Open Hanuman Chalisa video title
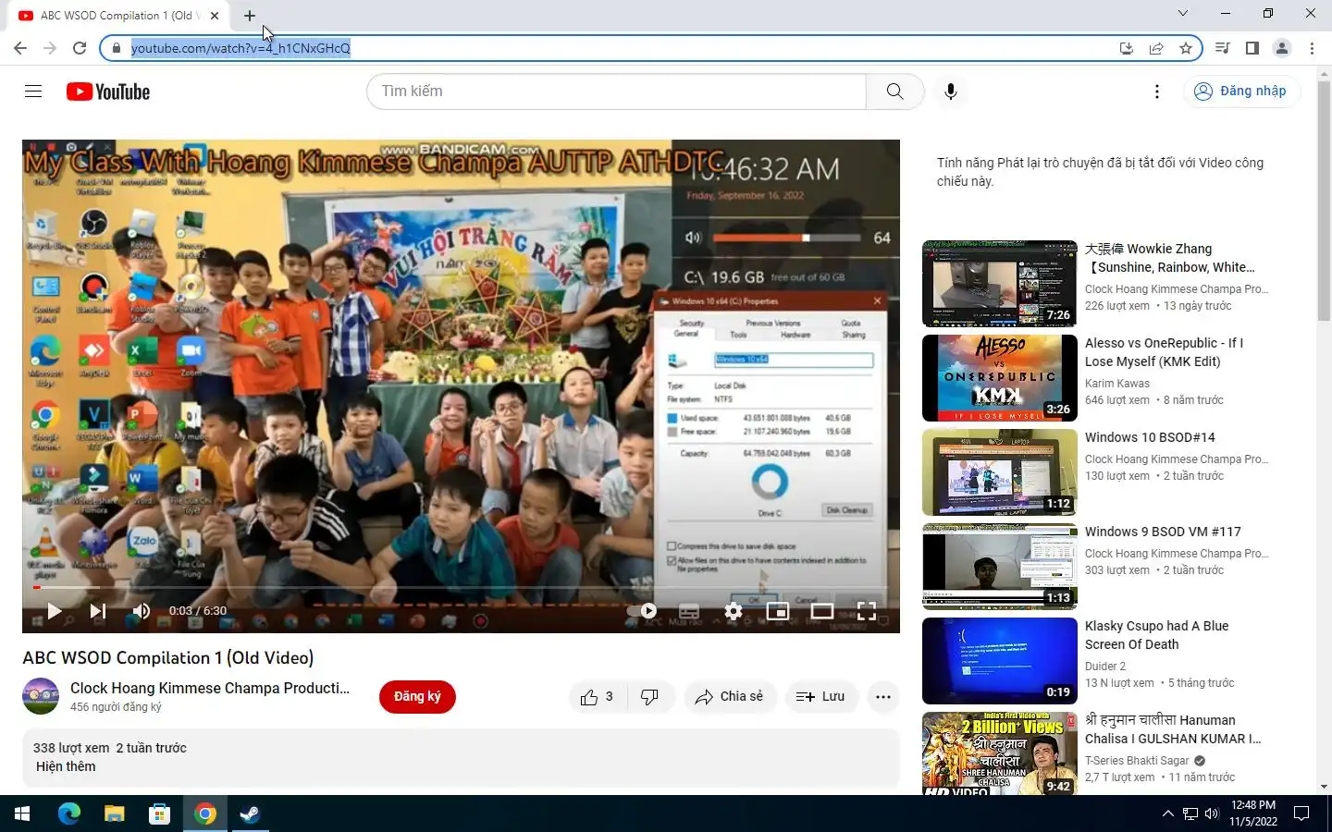Image resolution: width=1332 pixels, height=832 pixels. pos(1173,729)
